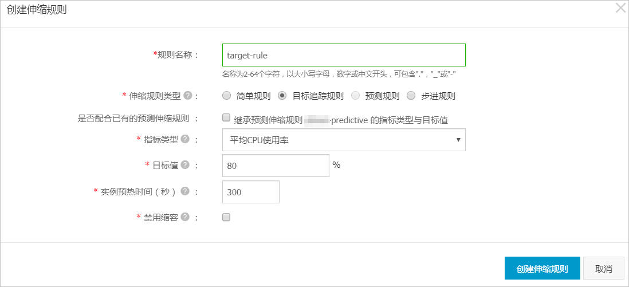The image size is (629, 287).
Task: Click help icon next to 伸缩规则类型
Action: (187, 96)
